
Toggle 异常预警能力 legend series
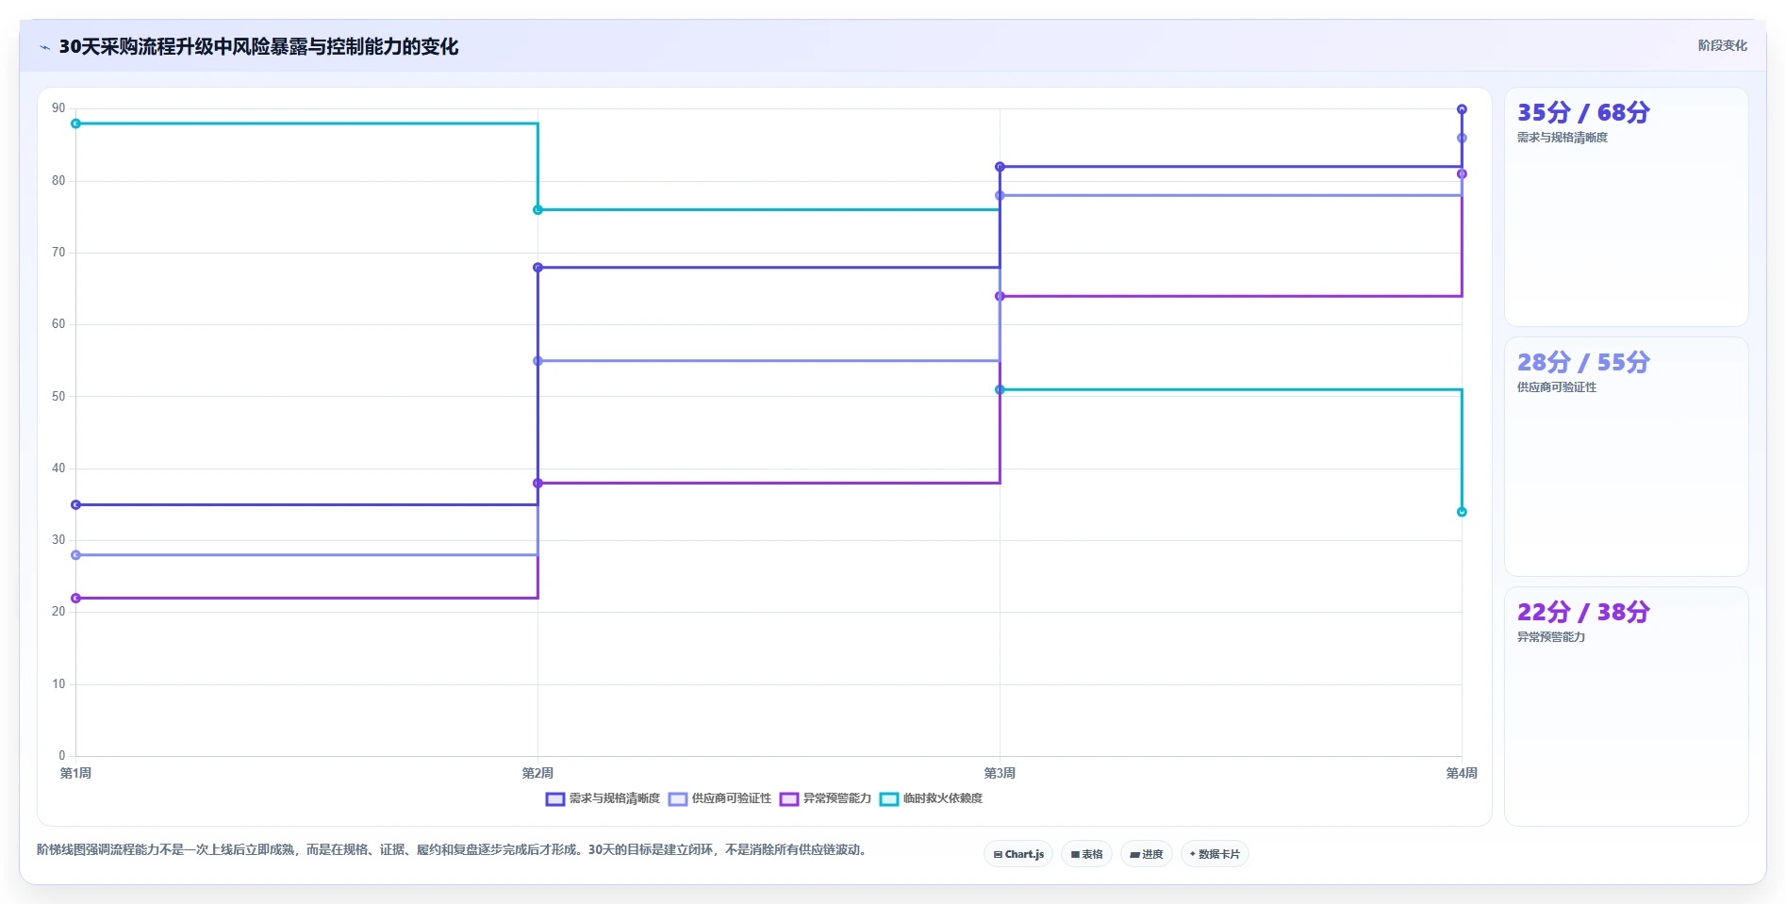826,798
